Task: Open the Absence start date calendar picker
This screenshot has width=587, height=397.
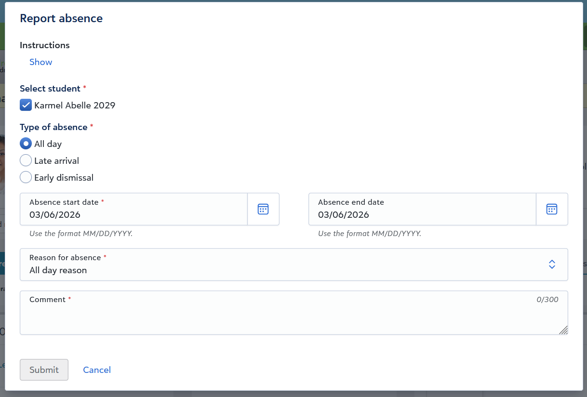Action: [263, 209]
